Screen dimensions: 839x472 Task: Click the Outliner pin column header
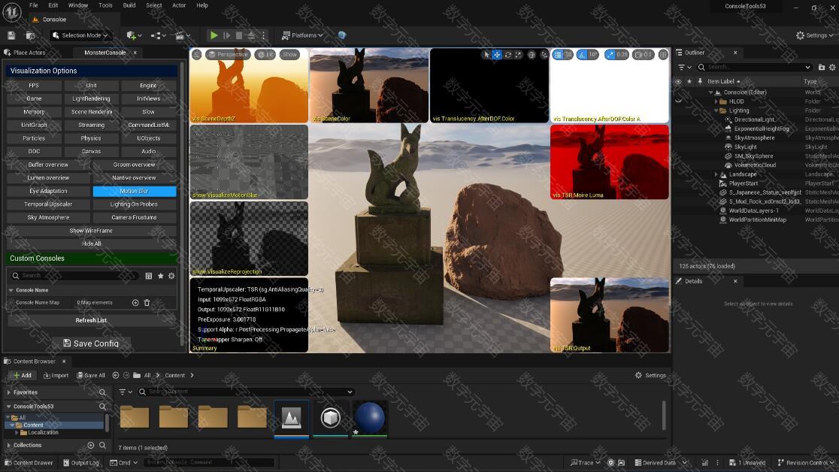point(700,81)
